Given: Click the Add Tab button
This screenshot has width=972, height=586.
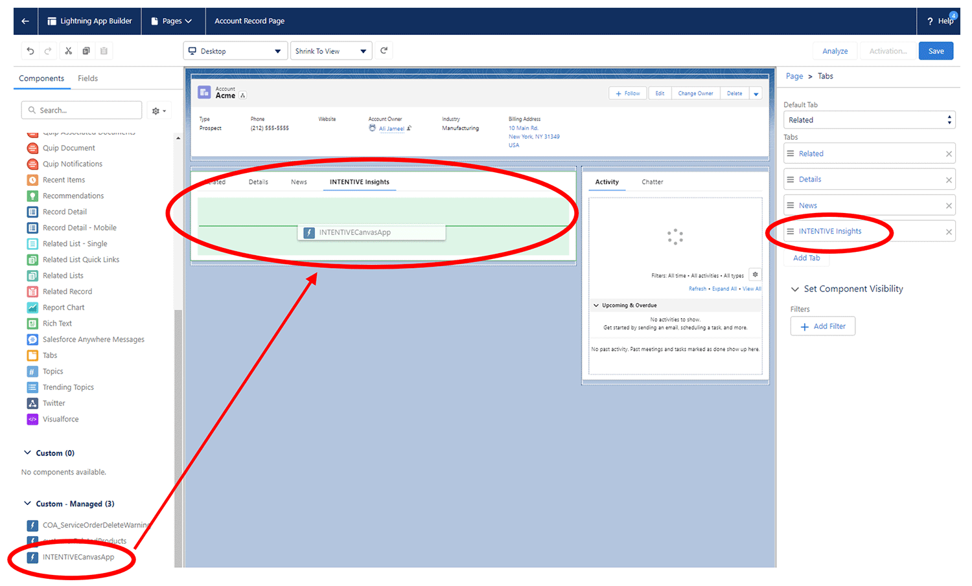Looking at the screenshot, I should click(807, 258).
